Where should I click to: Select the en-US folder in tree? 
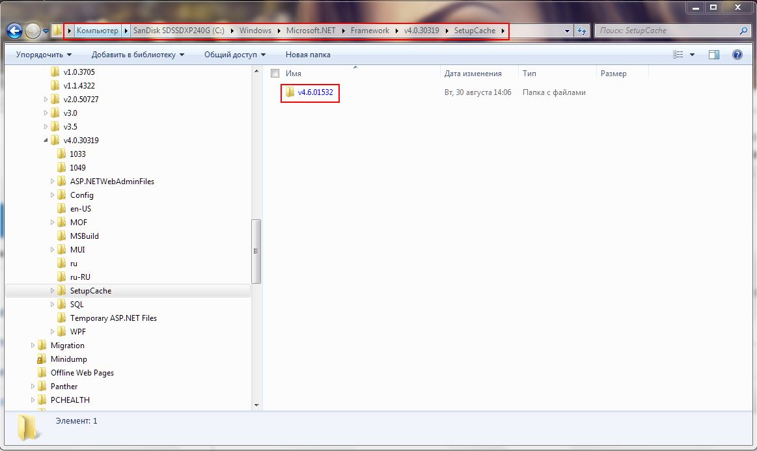pos(81,209)
